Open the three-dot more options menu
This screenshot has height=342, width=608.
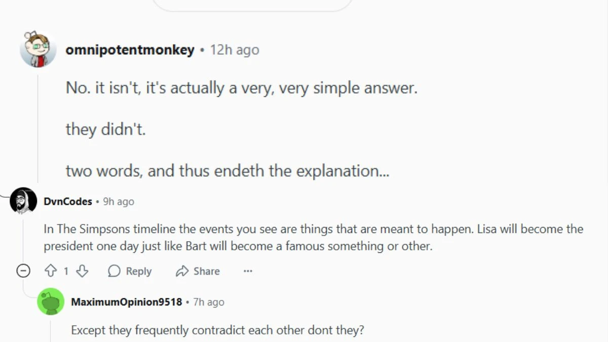coord(248,271)
